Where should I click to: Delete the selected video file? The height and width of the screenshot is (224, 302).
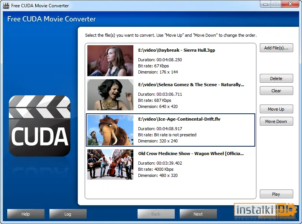pos(276,78)
